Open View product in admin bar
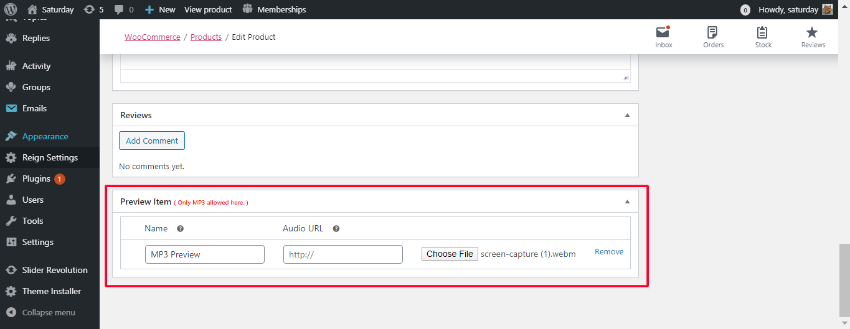The height and width of the screenshot is (329, 850). coord(208,9)
